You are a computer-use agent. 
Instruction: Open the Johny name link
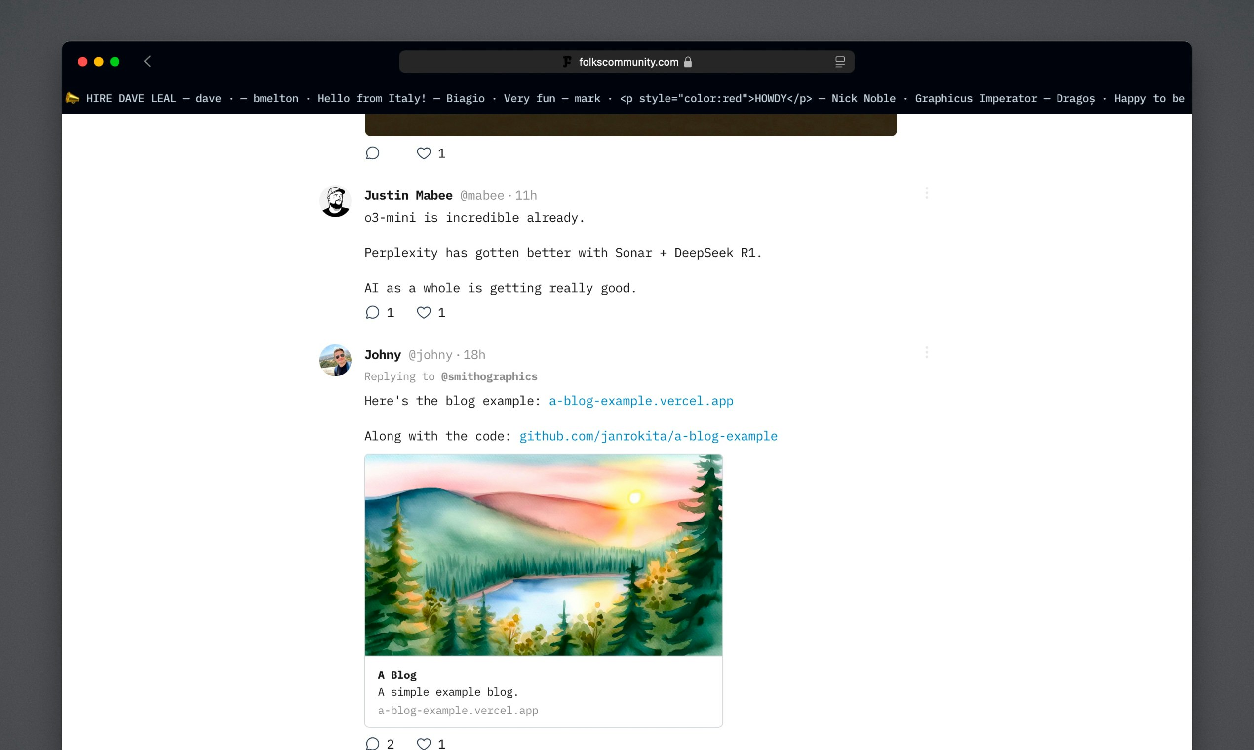383,355
